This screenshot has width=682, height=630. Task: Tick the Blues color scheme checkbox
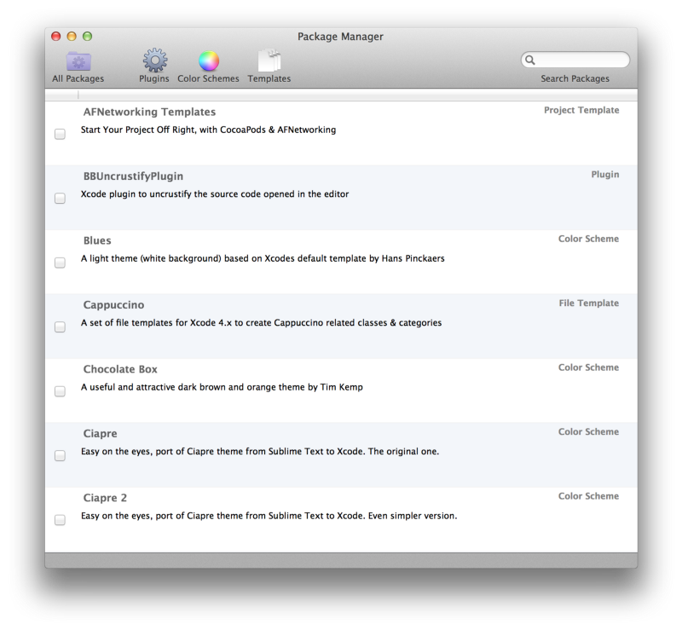pyautogui.click(x=60, y=263)
